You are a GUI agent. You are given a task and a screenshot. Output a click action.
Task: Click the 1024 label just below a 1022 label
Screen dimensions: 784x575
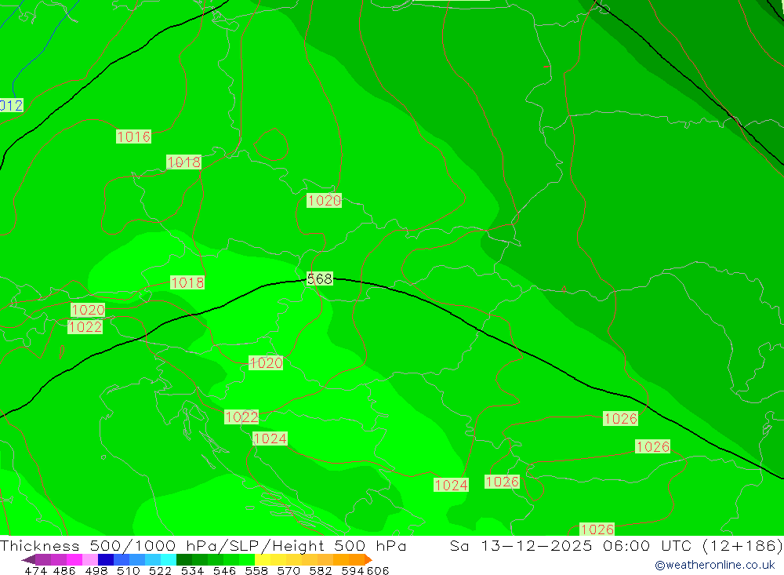(x=270, y=439)
